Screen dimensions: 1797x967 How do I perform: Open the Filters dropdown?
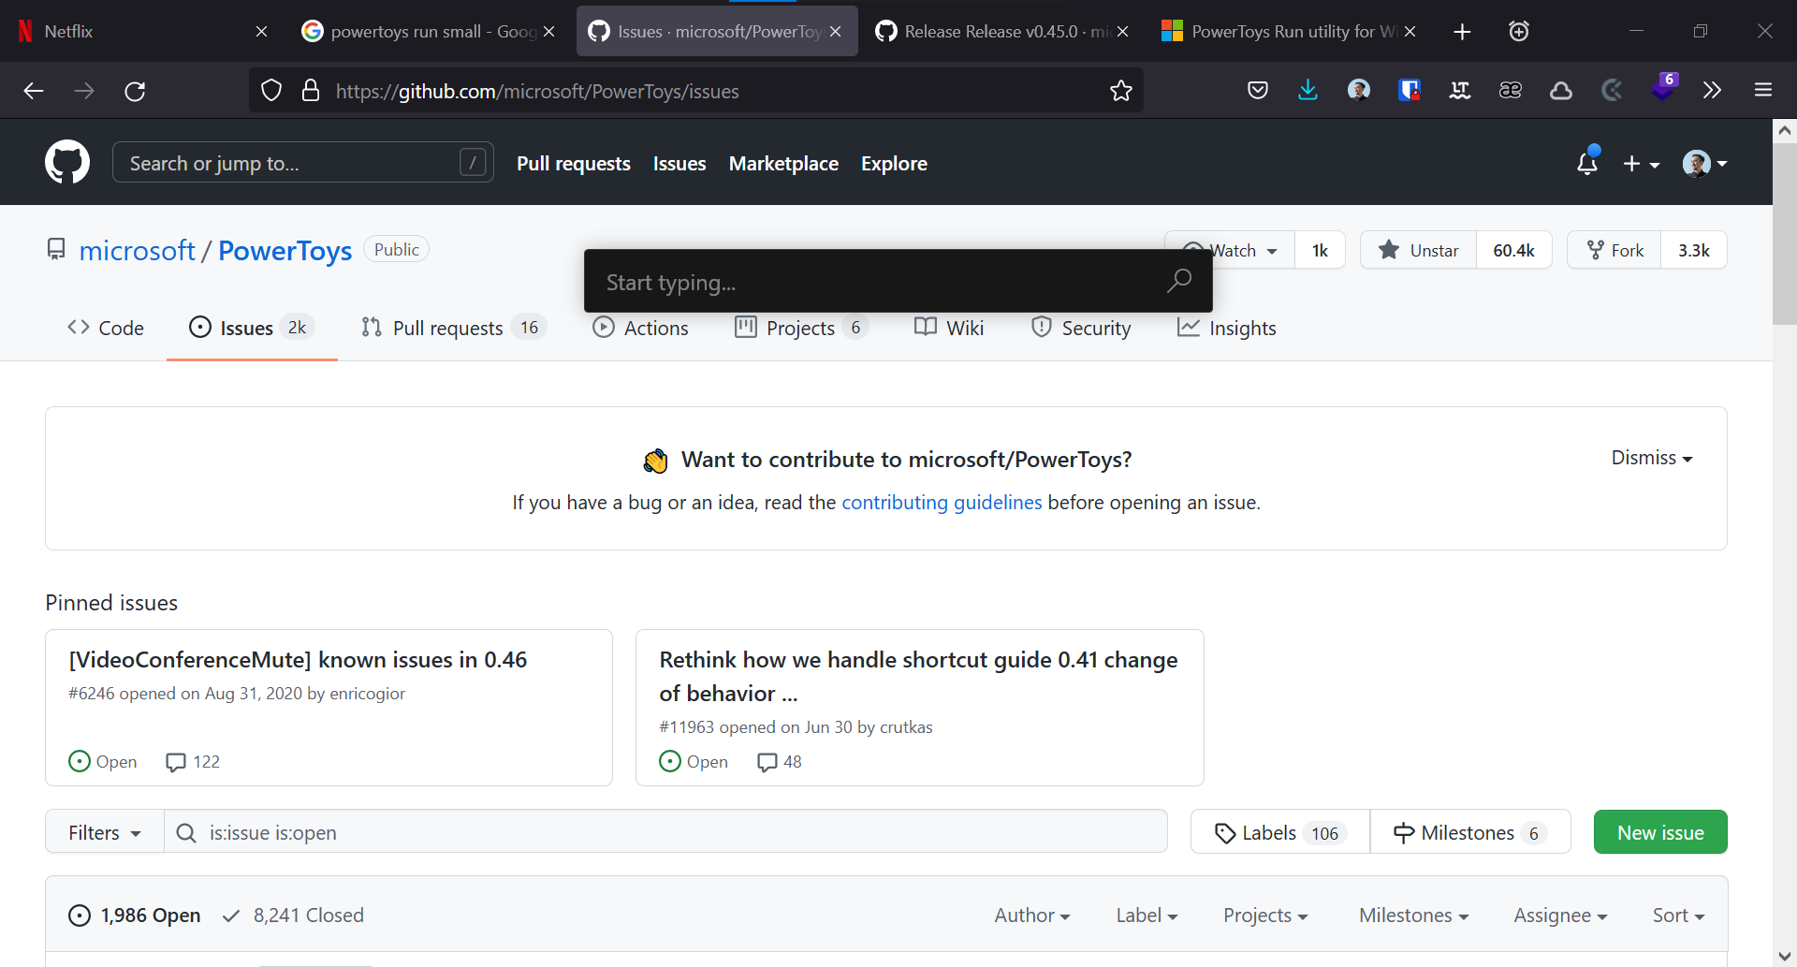click(x=105, y=833)
